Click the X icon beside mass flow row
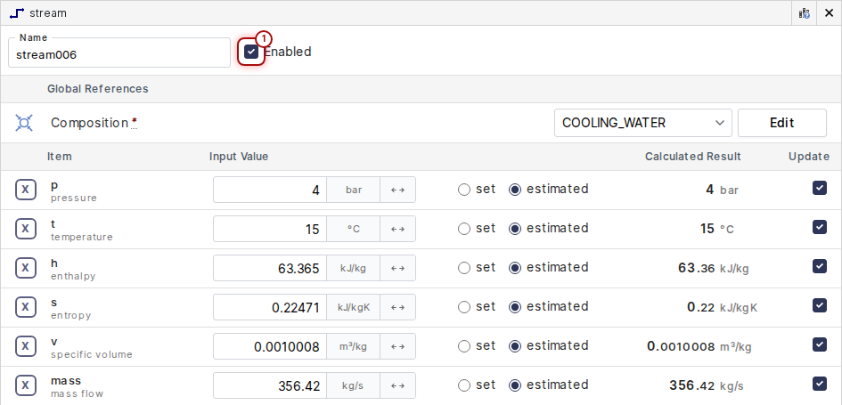Image resolution: width=842 pixels, height=405 pixels. [26, 385]
